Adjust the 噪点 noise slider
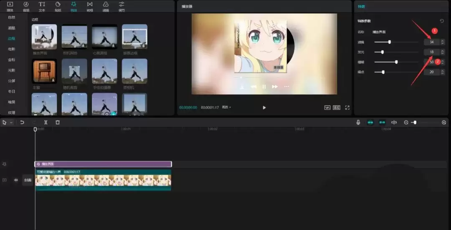This screenshot has width=451, height=230. click(396, 72)
